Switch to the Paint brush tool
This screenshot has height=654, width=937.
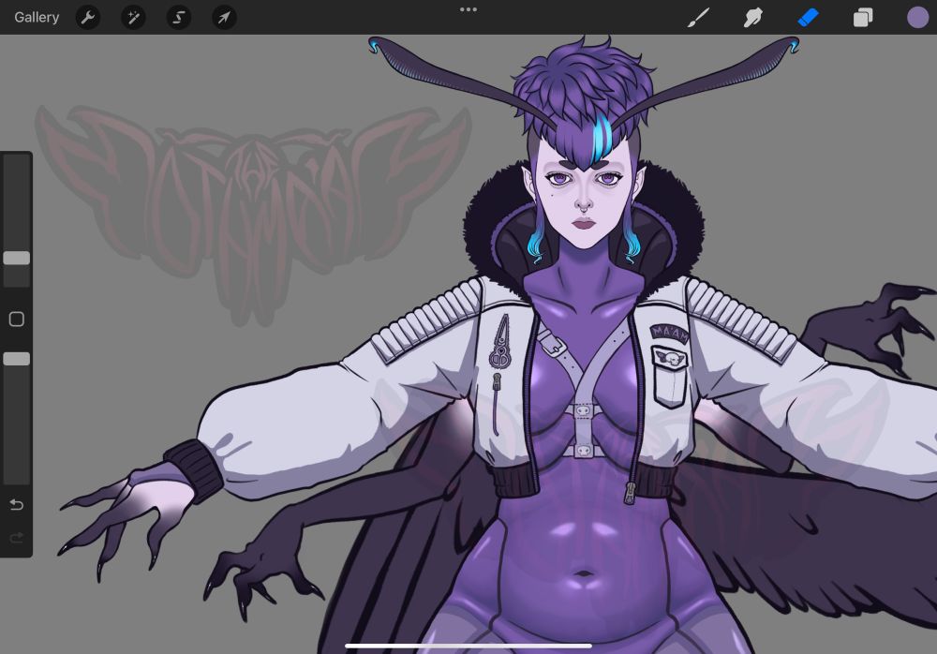click(x=698, y=17)
